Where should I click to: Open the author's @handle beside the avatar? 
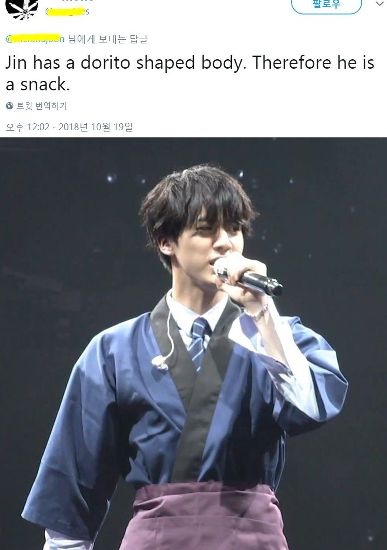tap(67, 12)
